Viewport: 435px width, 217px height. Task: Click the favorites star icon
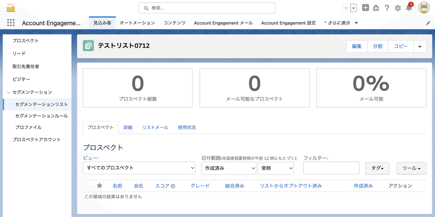click(346, 8)
